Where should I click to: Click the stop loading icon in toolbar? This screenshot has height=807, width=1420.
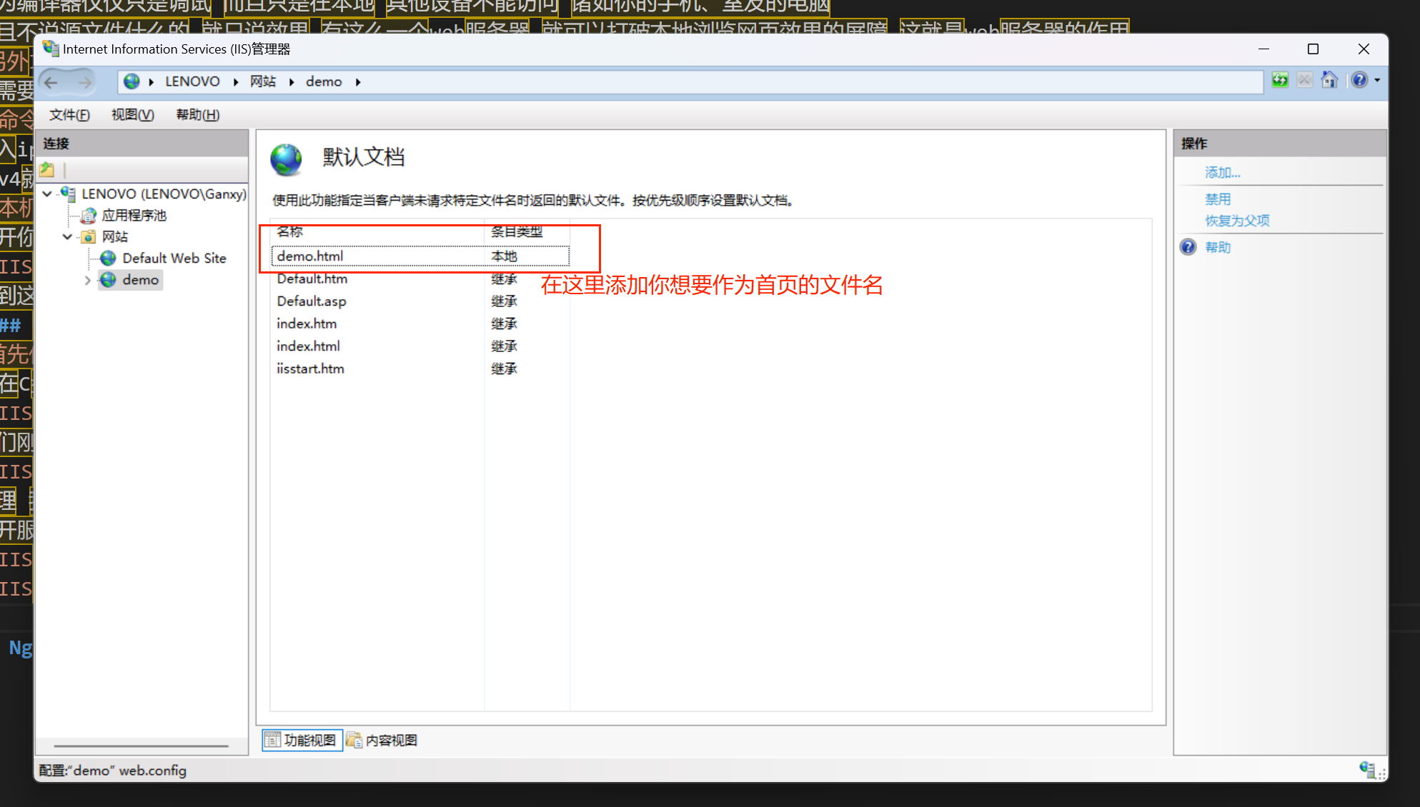click(1305, 80)
